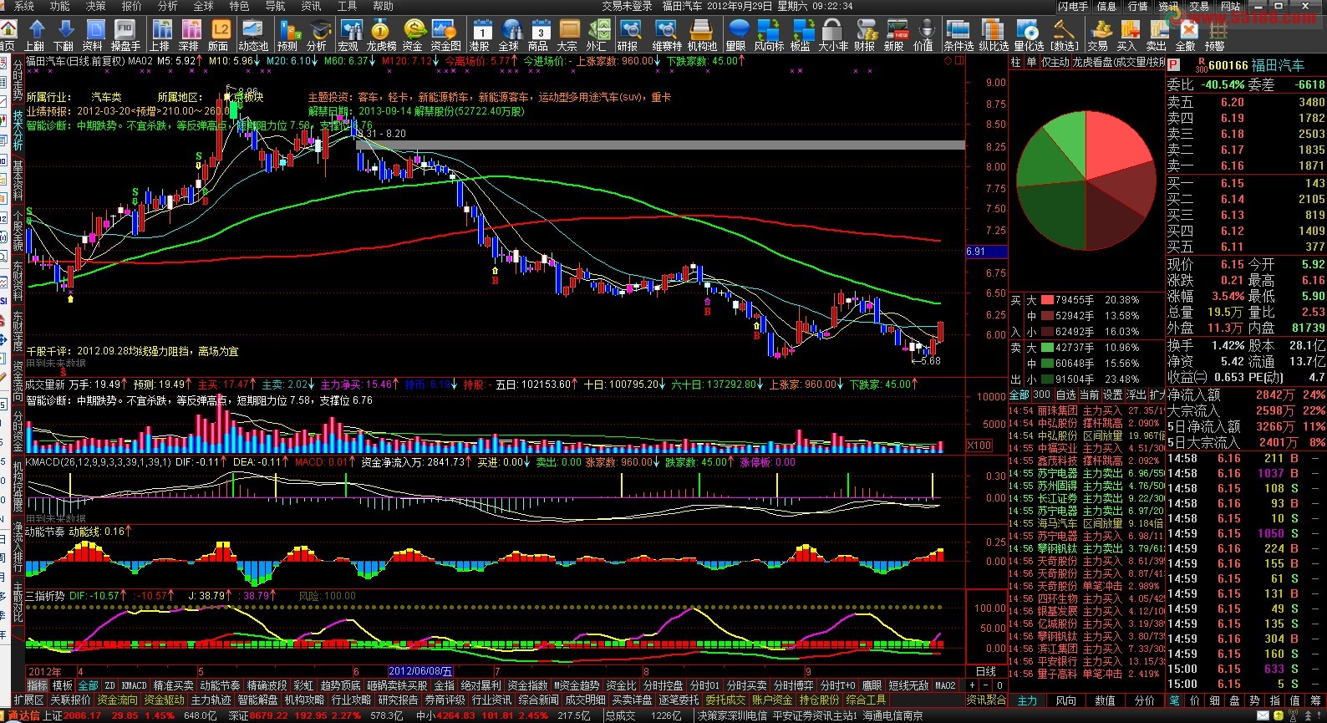Click the 下翻 page-down arrow
Image resolution: width=1327 pixels, height=723 pixels.
coord(64,35)
